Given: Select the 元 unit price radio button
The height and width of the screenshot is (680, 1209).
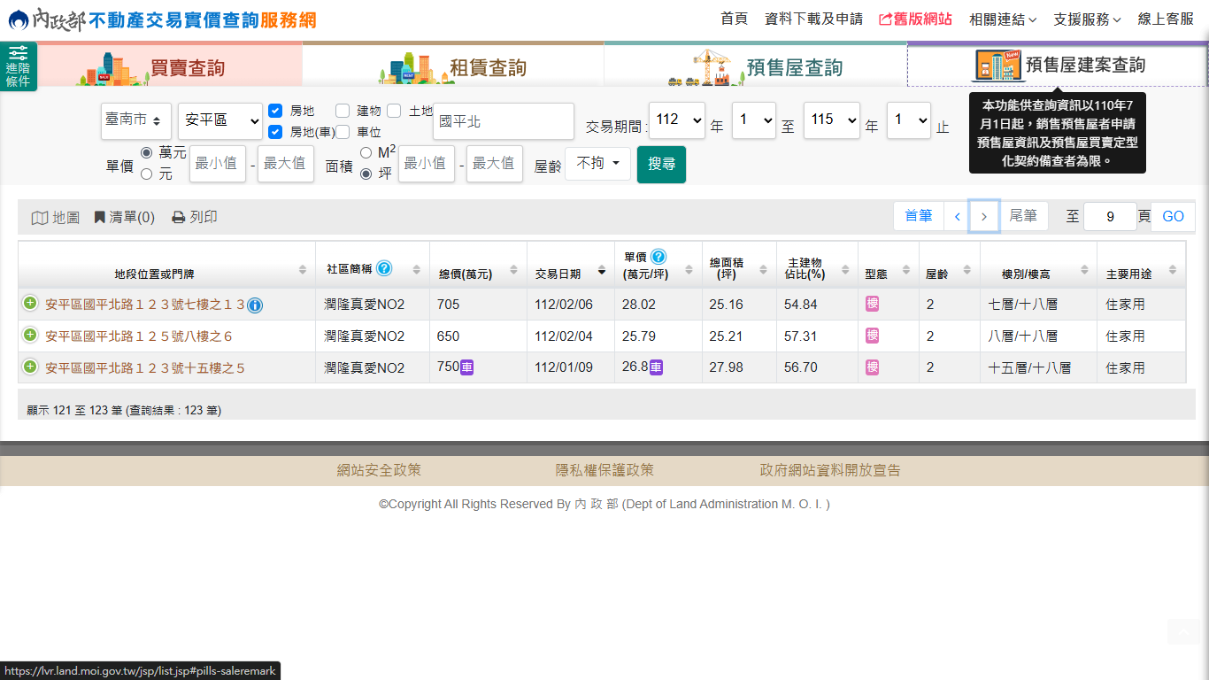Looking at the screenshot, I should tap(147, 174).
